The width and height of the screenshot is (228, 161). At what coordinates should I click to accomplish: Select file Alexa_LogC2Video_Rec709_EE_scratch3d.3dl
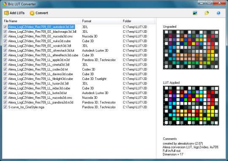click(40, 45)
